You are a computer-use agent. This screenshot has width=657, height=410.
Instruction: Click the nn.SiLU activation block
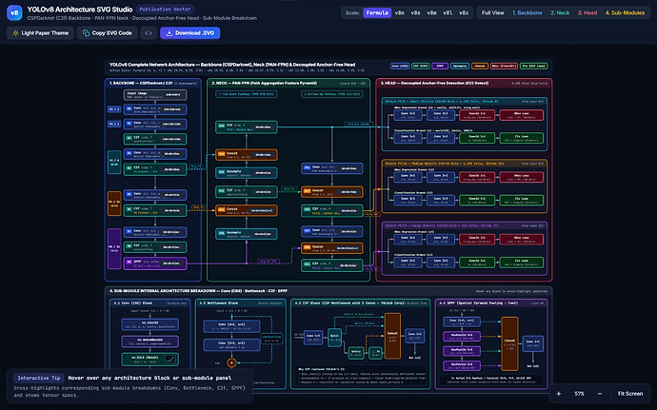coord(150,360)
